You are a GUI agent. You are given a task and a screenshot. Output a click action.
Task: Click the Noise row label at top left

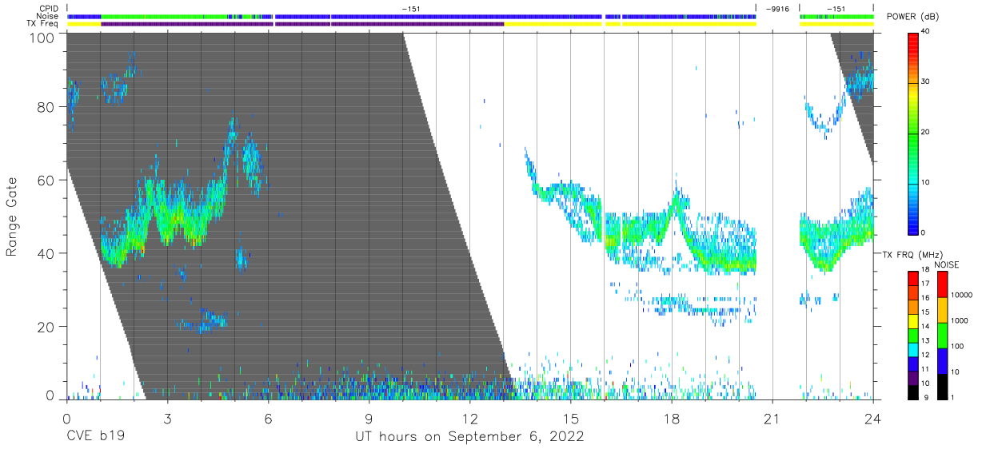tap(47, 16)
